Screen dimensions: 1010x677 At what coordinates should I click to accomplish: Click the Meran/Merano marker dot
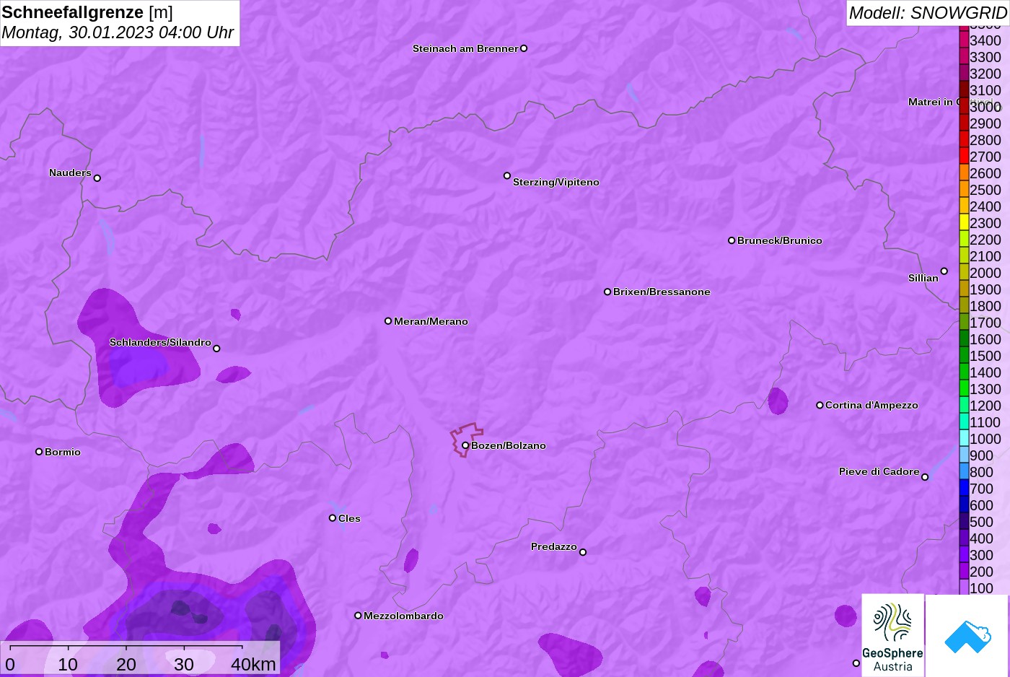tap(388, 321)
